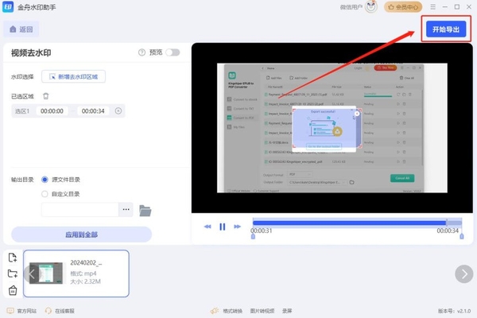Minimize the application window

point(444,6)
